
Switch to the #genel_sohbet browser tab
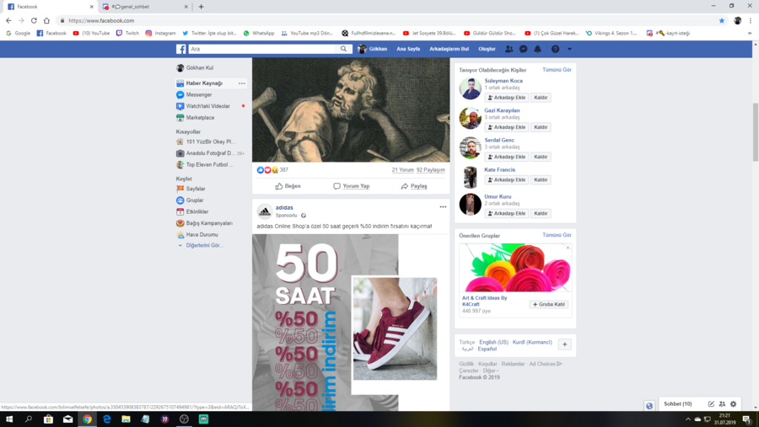(x=145, y=7)
